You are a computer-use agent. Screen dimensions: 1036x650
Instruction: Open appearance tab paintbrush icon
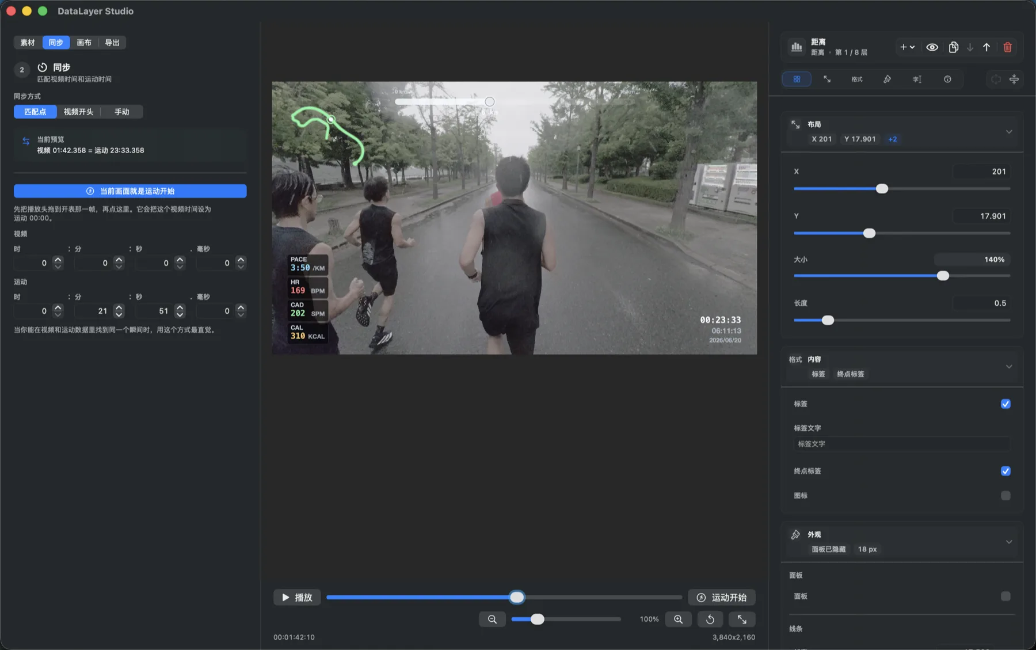point(887,79)
